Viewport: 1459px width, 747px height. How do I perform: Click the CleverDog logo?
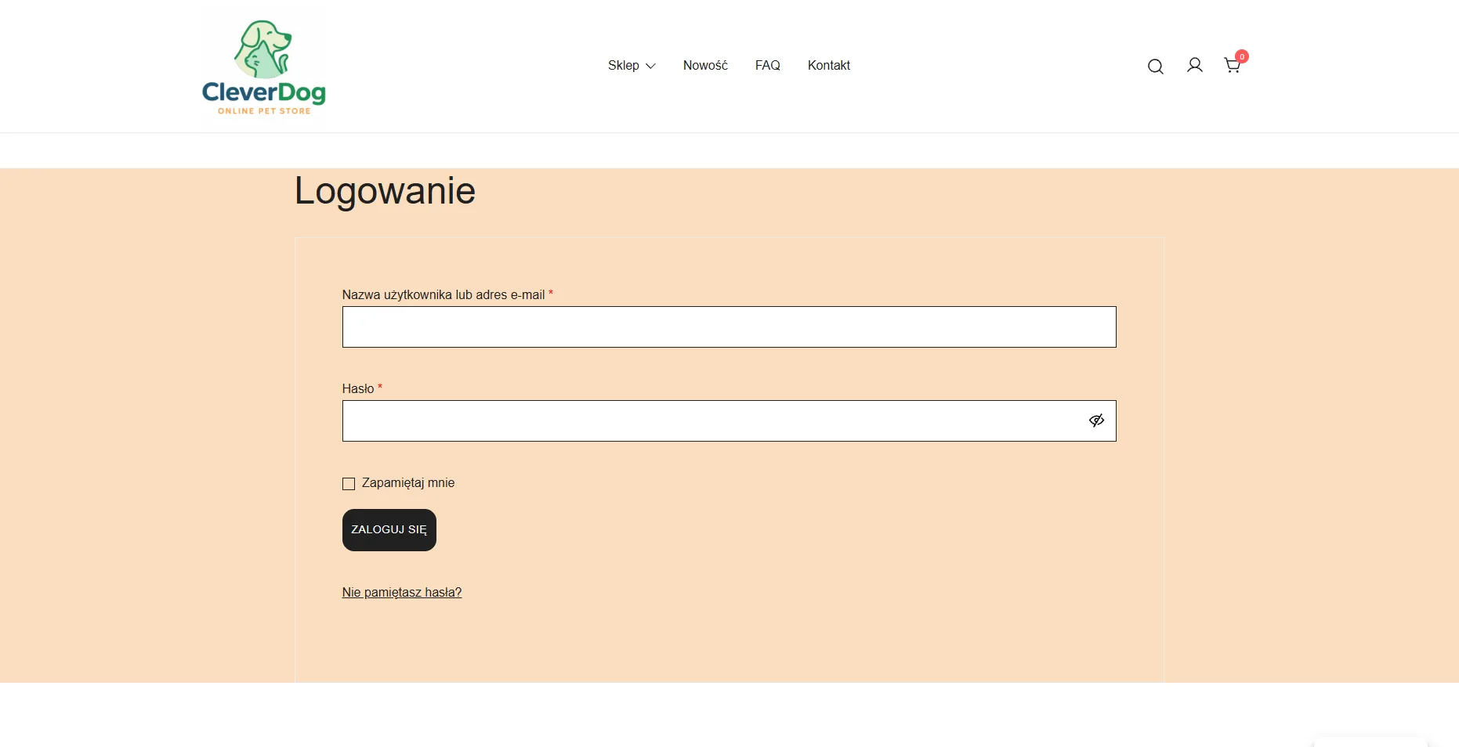point(263,67)
